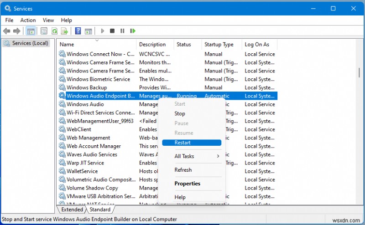Minimize the Services window
The width and height of the screenshot is (365, 225).
[x=313, y=8]
